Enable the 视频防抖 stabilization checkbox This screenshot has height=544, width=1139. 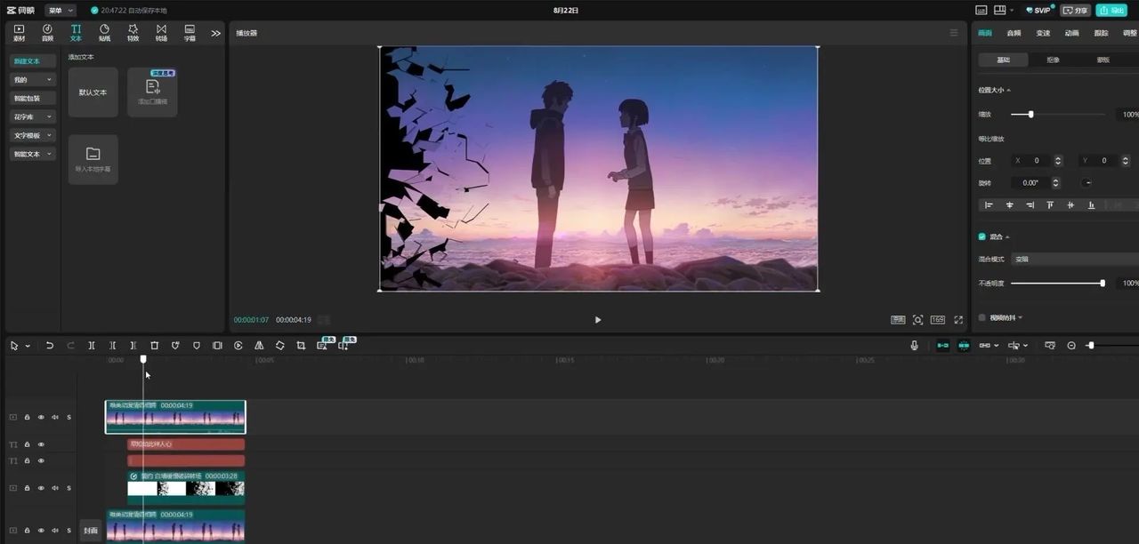point(982,317)
